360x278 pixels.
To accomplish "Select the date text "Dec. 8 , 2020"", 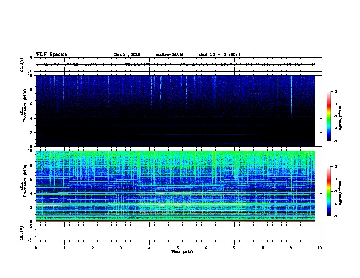I will click(127, 55).
